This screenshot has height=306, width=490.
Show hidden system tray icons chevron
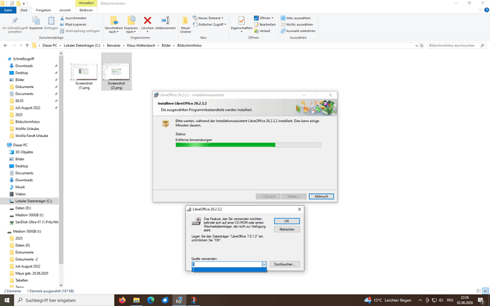(x=420, y=300)
